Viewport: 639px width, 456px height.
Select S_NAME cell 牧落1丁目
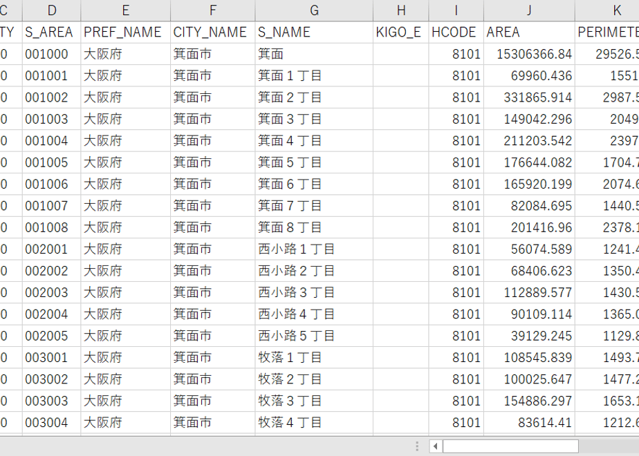coord(314,357)
